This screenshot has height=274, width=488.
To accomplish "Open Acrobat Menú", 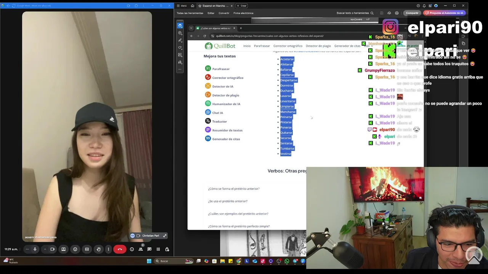I will (x=182, y=6).
